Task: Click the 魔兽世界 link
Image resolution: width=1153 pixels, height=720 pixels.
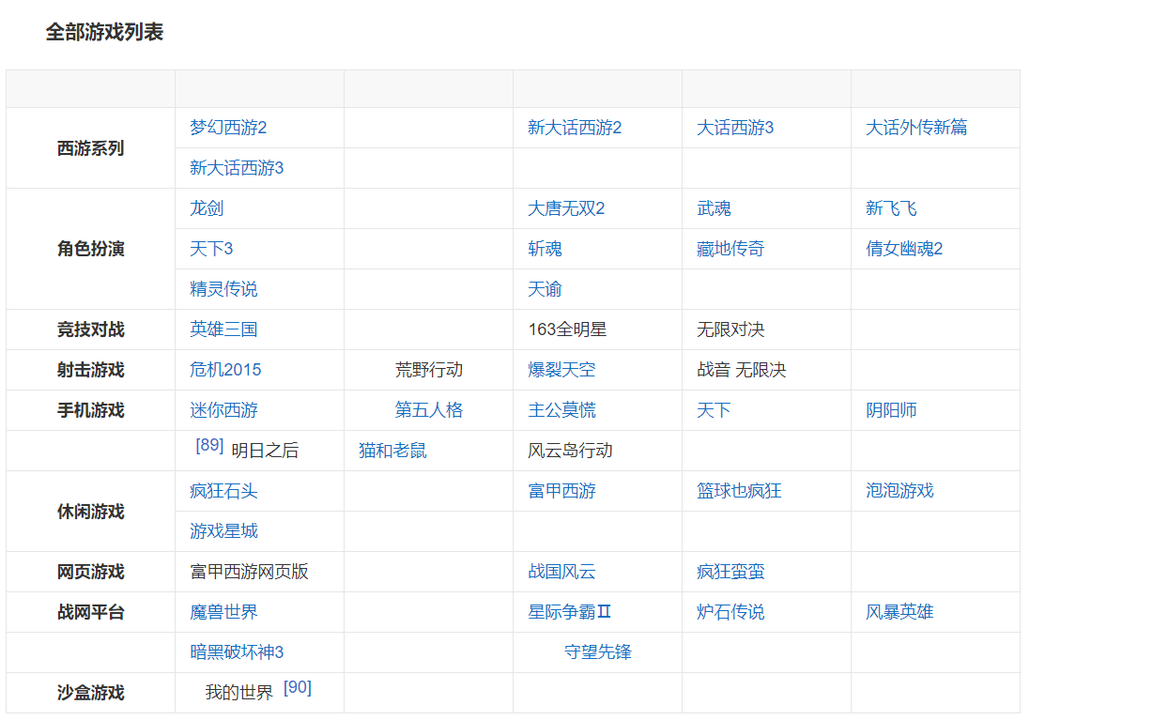Action: coord(223,612)
